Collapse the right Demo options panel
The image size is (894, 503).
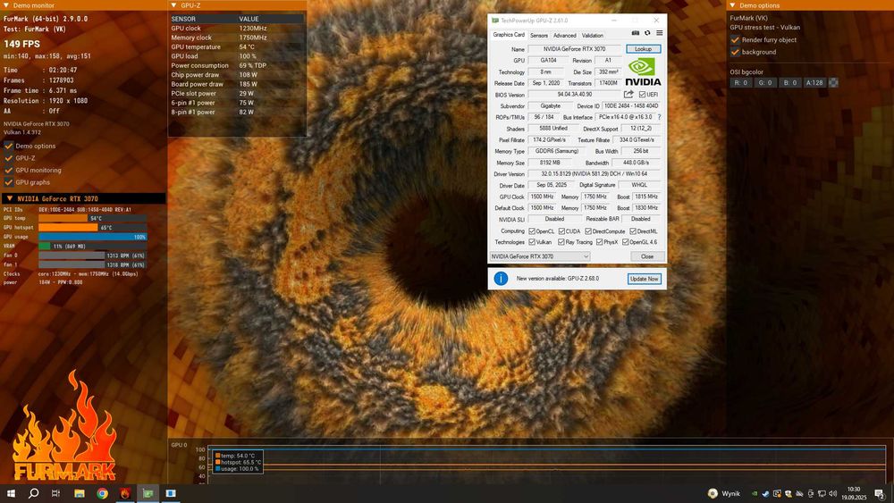733,5
